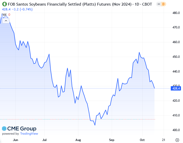This screenshot has height=143, width=183.
Task: Click the powered by text
Action: (x=10, y=134)
